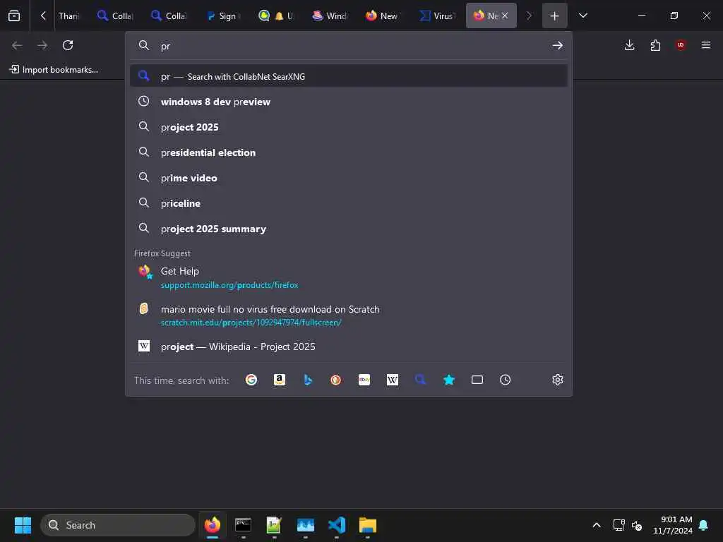Search this time with CollabNet SearXNG

click(421, 380)
